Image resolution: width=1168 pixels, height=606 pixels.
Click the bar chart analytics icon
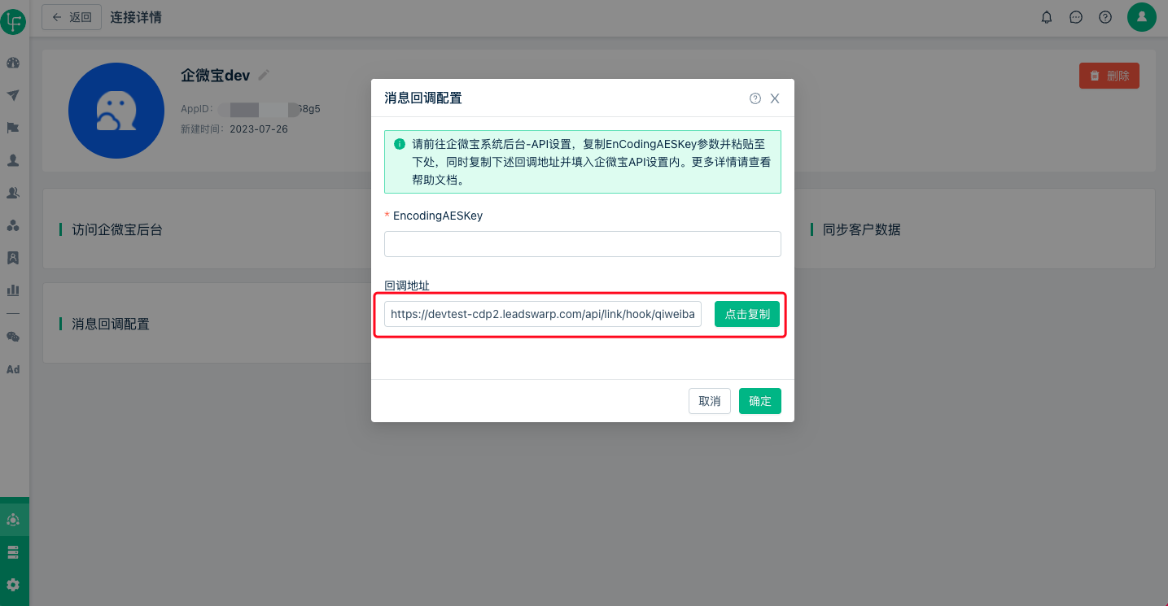point(13,290)
